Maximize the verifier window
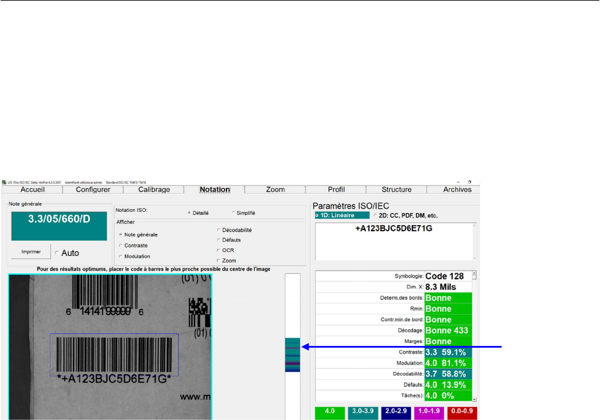Viewport: 600px width, 420px height. pos(469,182)
